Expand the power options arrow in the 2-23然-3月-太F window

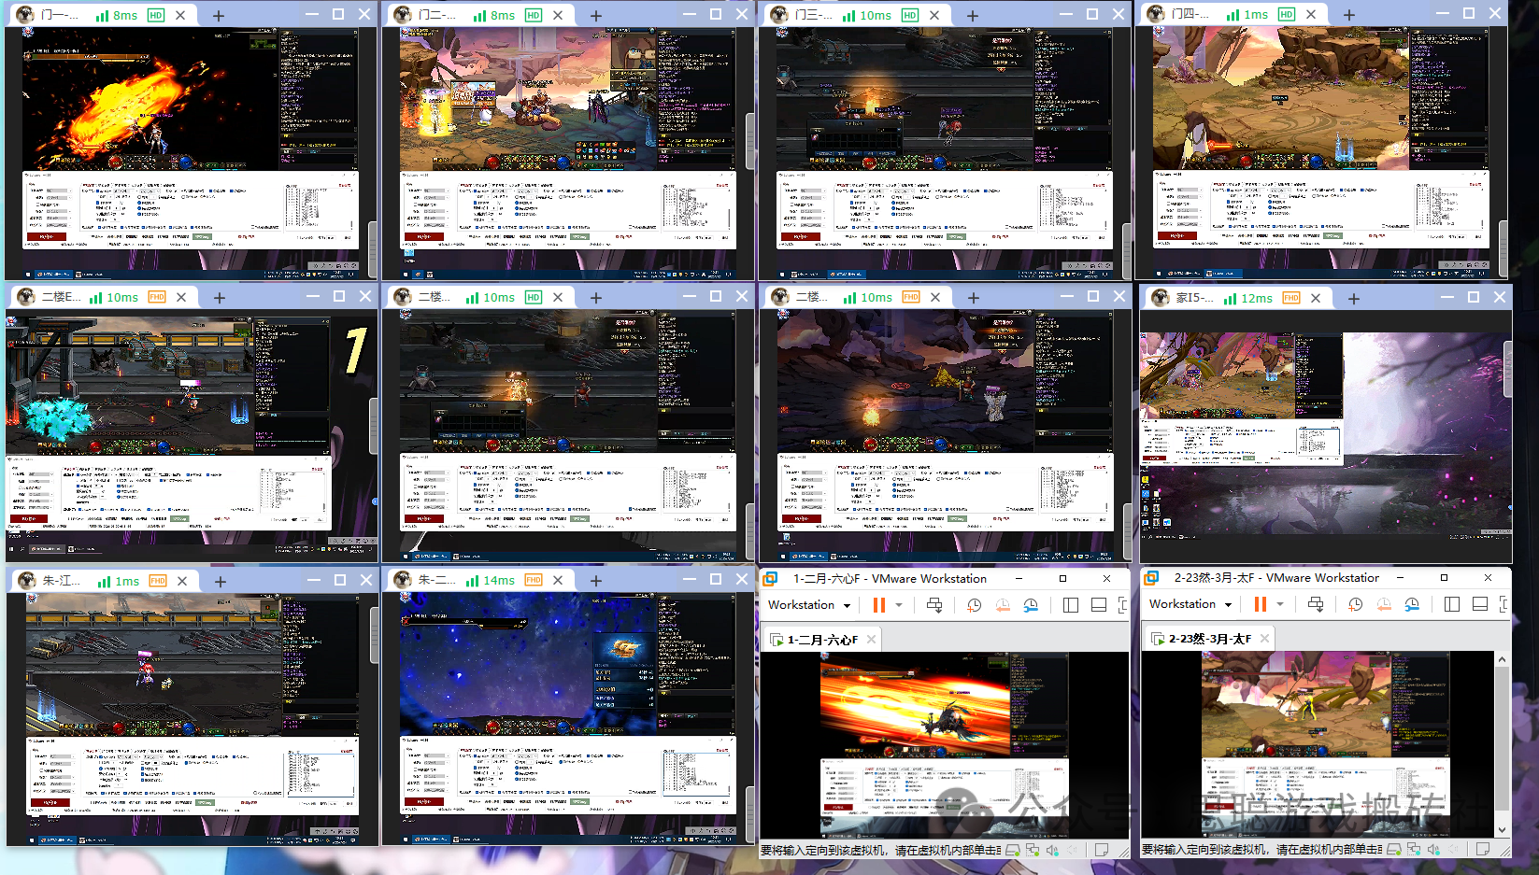1280,604
